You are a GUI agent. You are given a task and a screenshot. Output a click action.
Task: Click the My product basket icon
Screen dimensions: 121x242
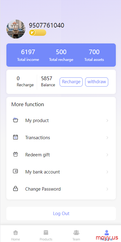pyautogui.click(x=16, y=120)
